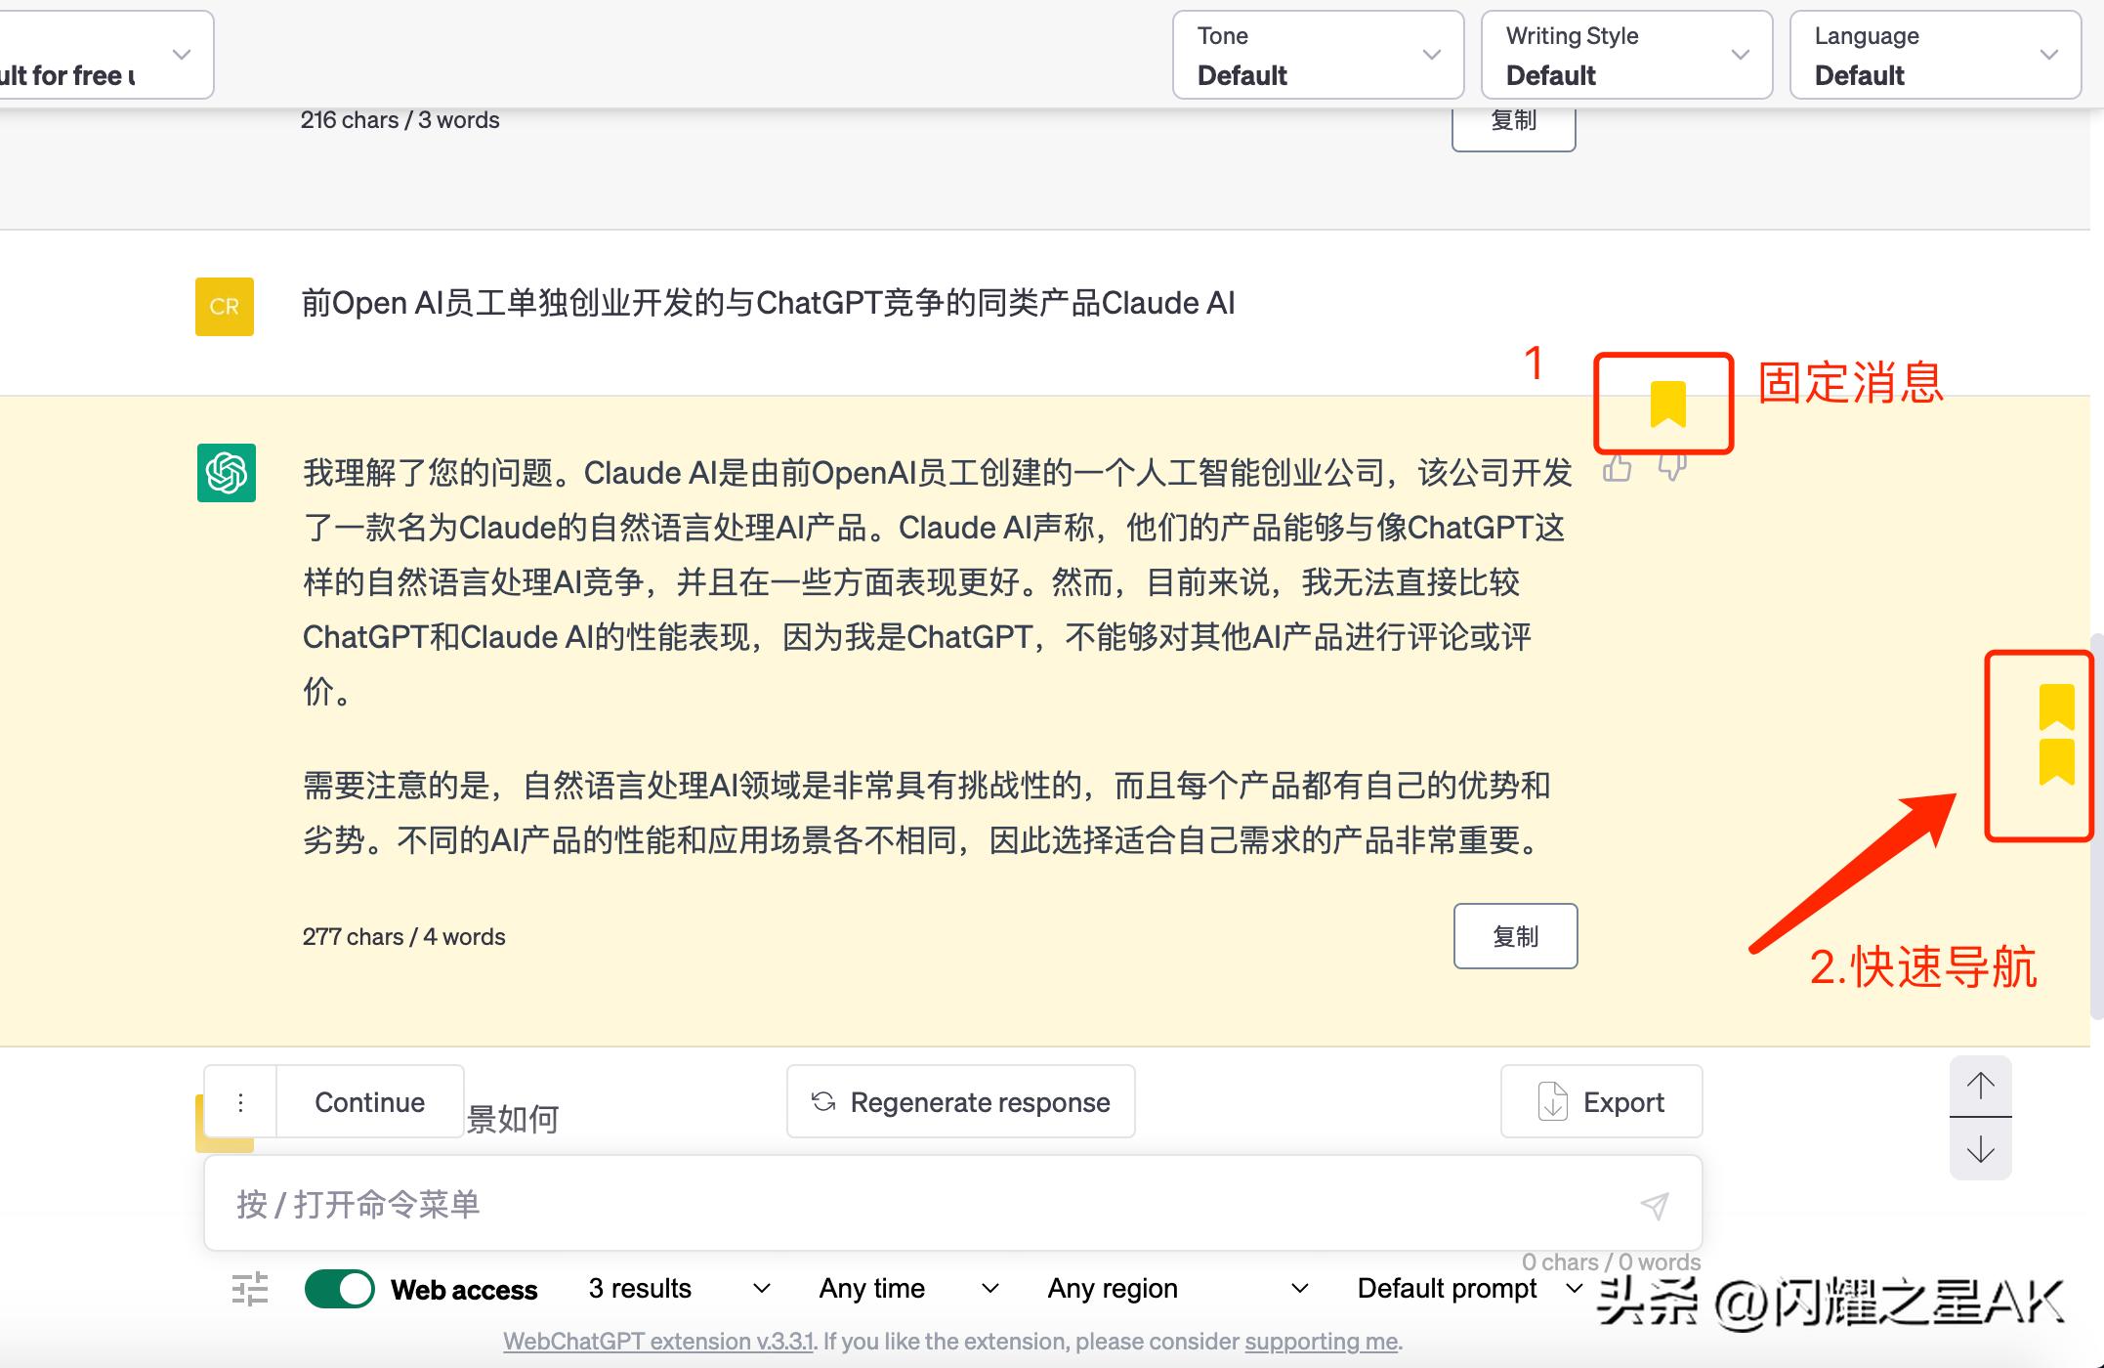Change the number of results from 3

[x=677, y=1288]
